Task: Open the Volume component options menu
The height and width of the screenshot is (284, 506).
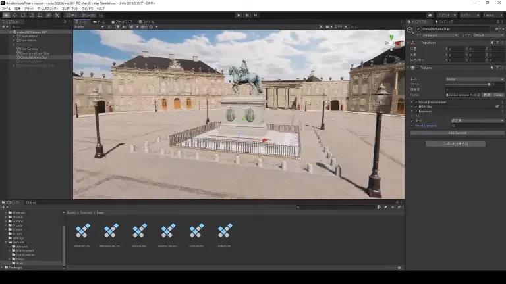Action: coord(502,68)
